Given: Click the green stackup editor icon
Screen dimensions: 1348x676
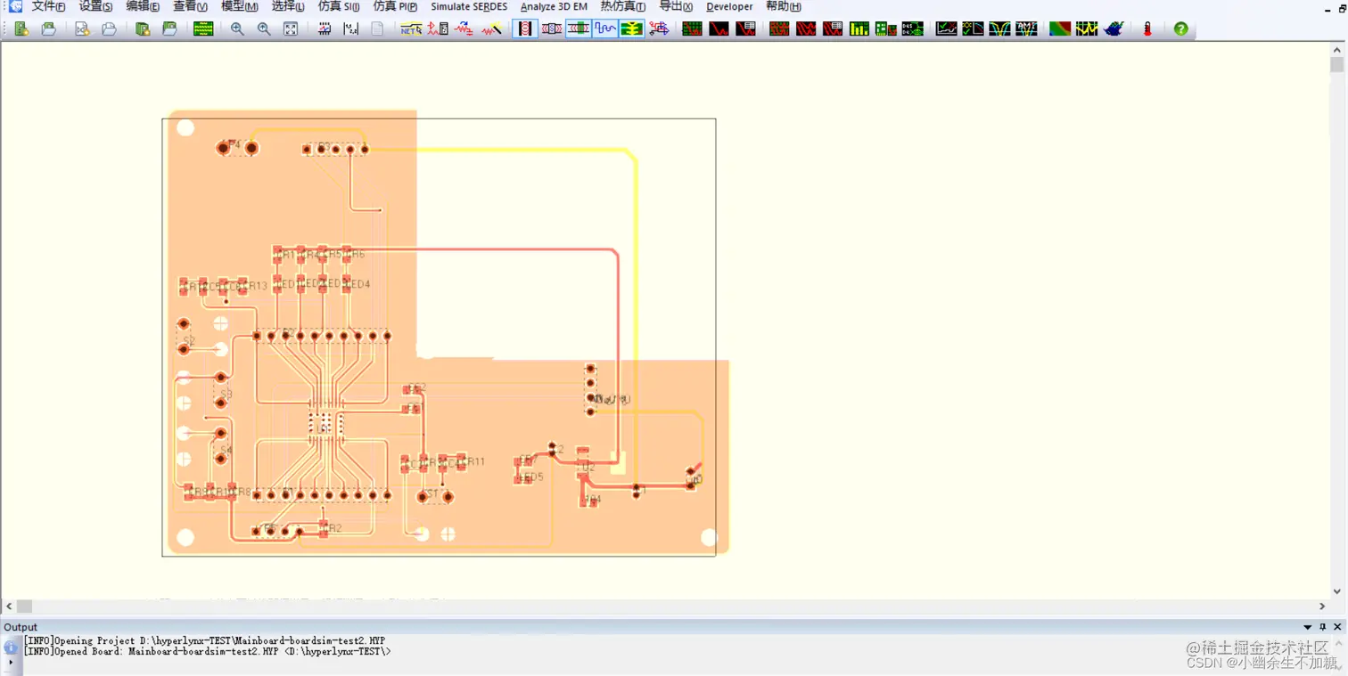Looking at the screenshot, I should 203,29.
